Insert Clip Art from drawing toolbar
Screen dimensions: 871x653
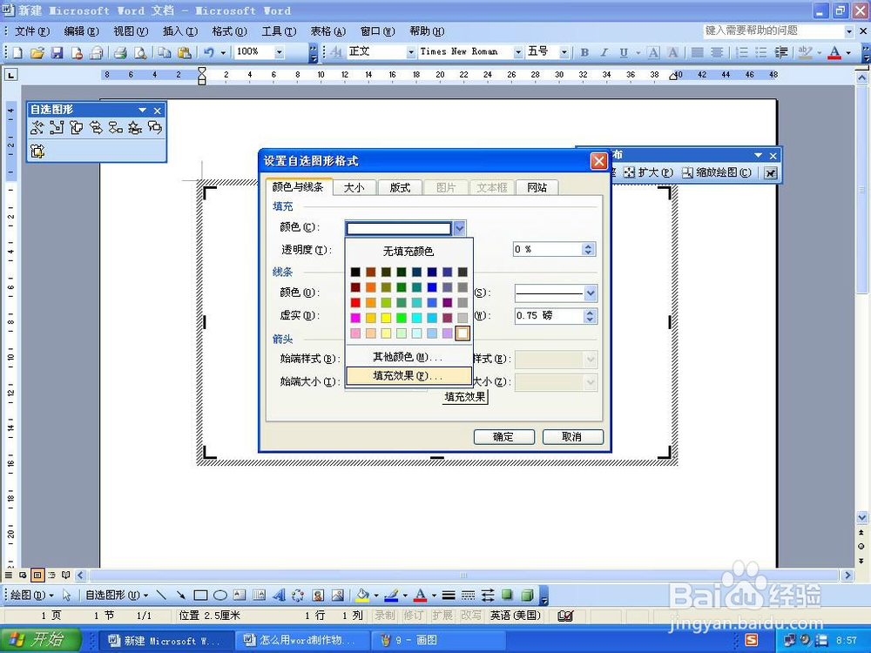tap(318, 596)
